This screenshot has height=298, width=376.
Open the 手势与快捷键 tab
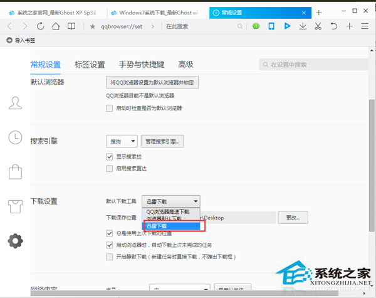click(142, 65)
